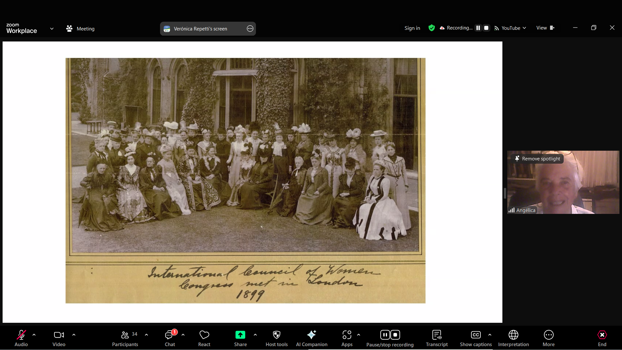Viewport: 622px width, 350px height.
Task: Expand Zoom Workplace dropdown chevron
Action: (52, 29)
